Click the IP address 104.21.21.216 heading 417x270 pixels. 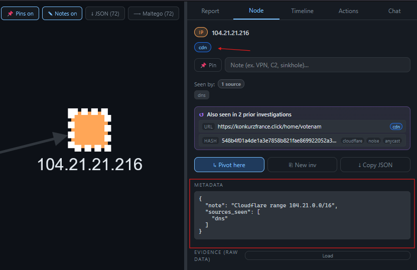point(230,33)
